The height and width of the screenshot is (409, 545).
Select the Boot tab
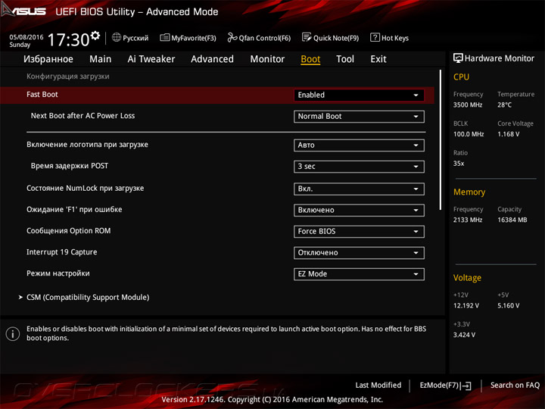[x=310, y=59]
